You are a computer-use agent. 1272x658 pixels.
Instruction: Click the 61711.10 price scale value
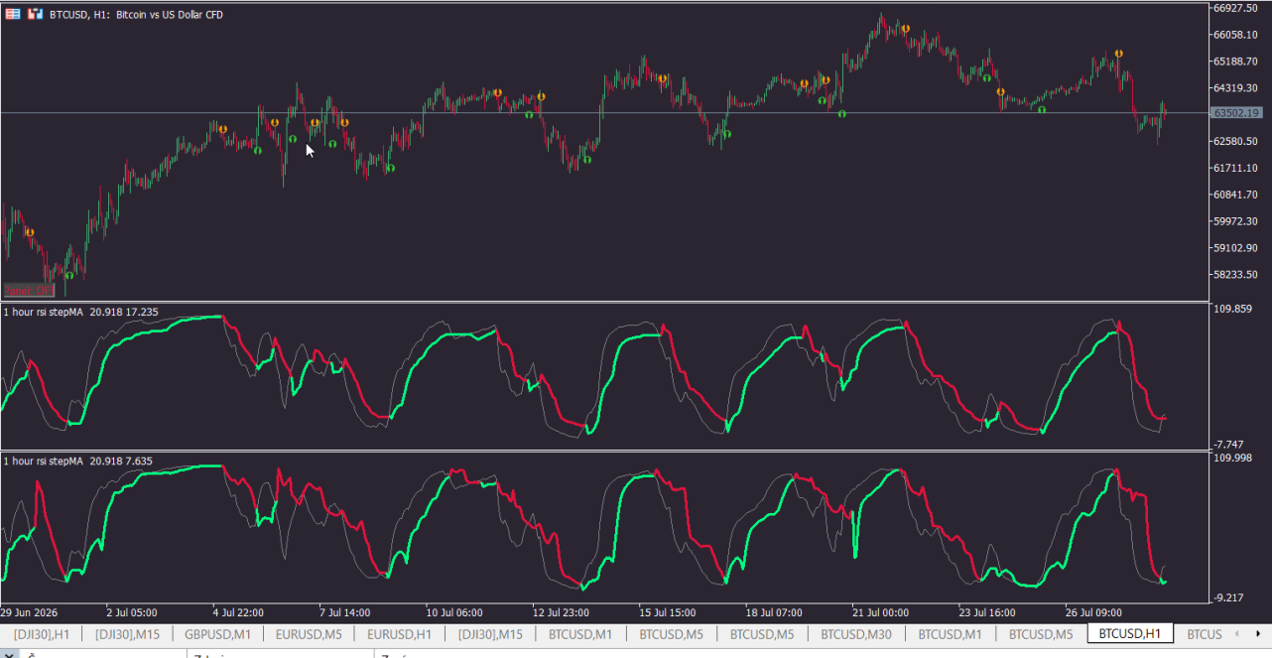(1235, 168)
